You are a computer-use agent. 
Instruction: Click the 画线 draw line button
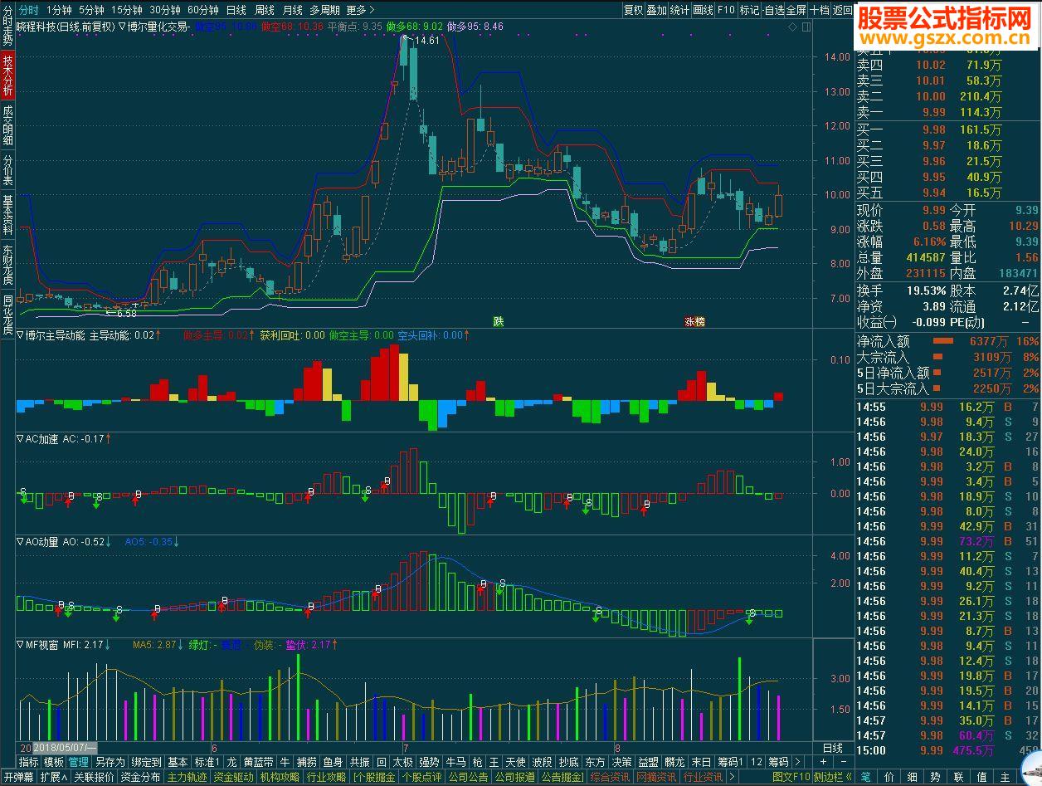[x=703, y=10]
